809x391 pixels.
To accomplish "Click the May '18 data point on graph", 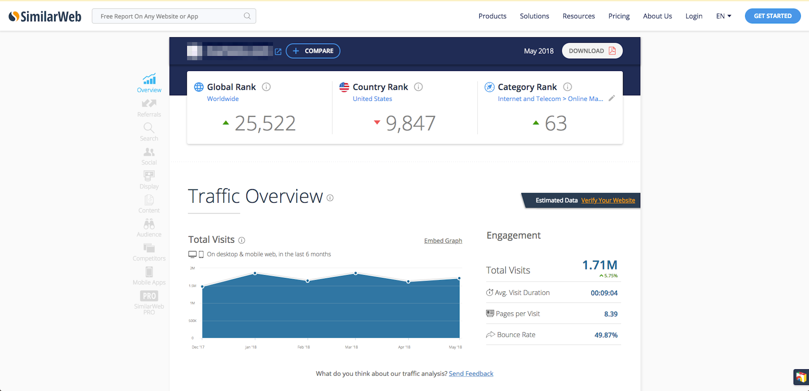I will point(459,278).
